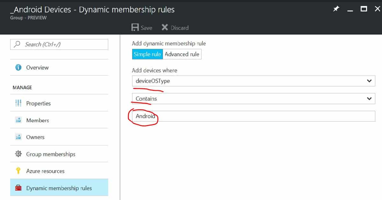Save the dynamic membership rule
382x200 pixels.
click(x=141, y=27)
